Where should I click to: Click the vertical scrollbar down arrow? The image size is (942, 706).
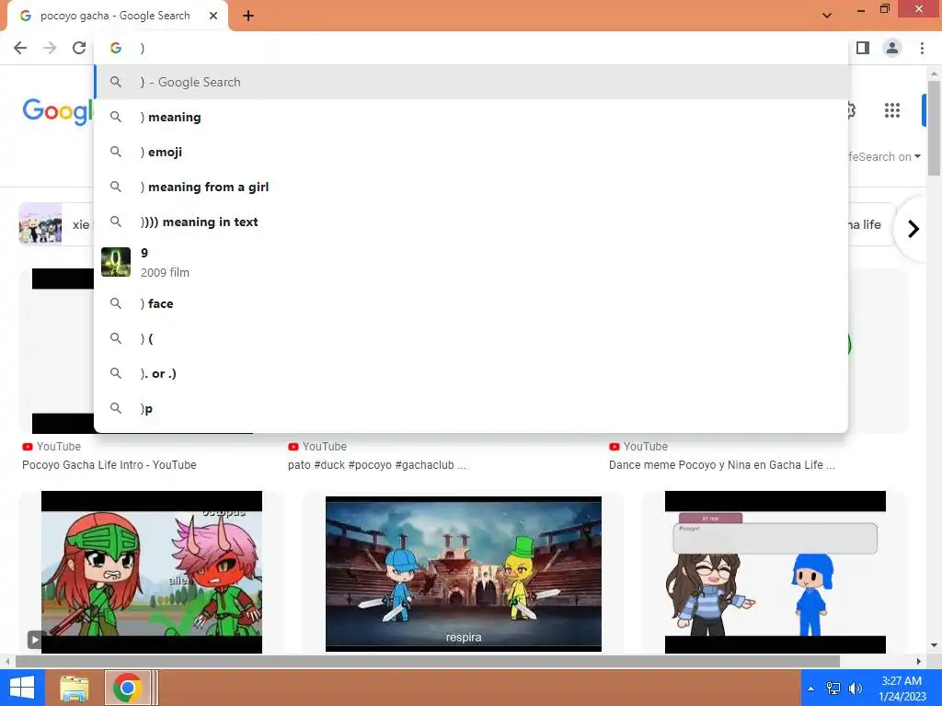[x=934, y=646]
